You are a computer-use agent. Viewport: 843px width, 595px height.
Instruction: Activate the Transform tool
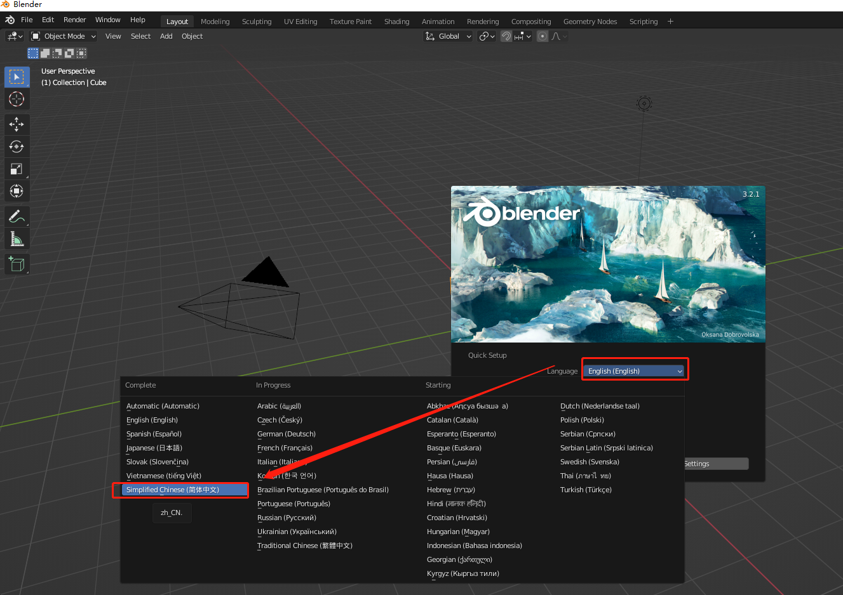(x=17, y=191)
